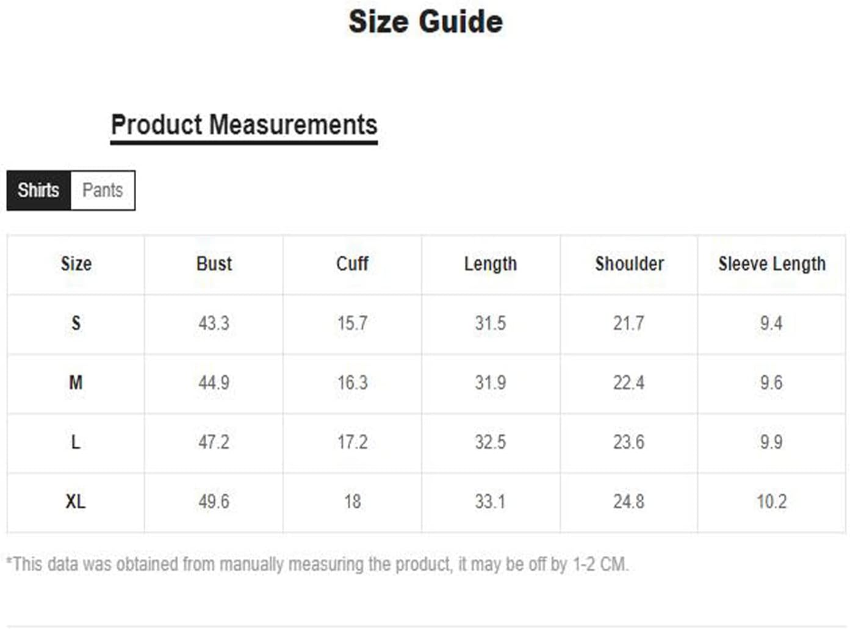Viewport: 850px width, 629px height.
Task: Click the XL size row label
Action: (76, 501)
